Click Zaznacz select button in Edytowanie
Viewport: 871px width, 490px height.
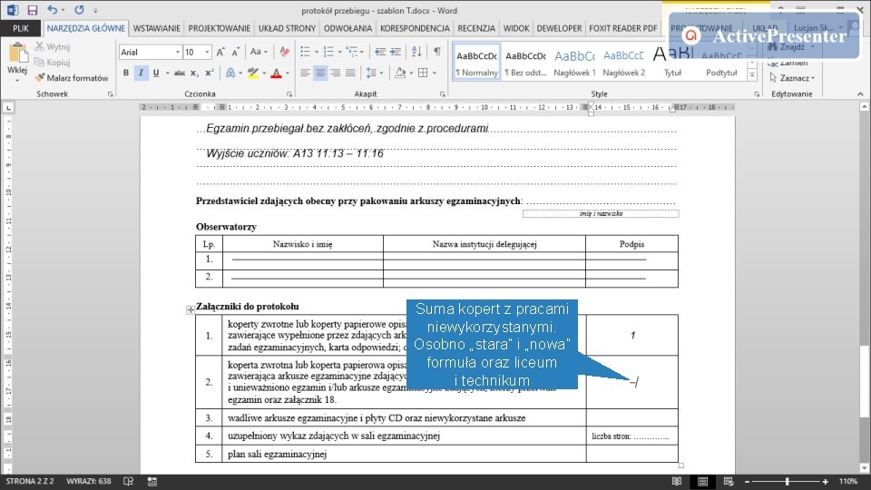(792, 78)
